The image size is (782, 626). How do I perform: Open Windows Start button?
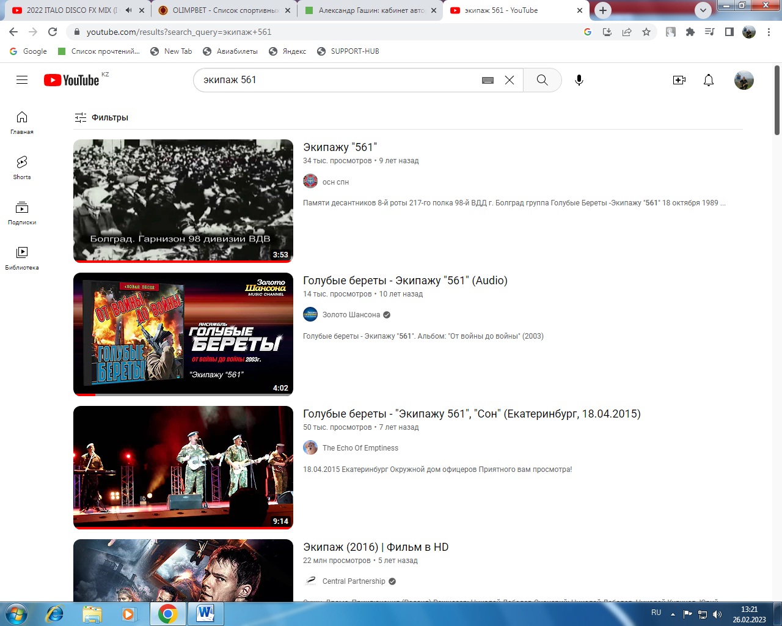(x=16, y=613)
